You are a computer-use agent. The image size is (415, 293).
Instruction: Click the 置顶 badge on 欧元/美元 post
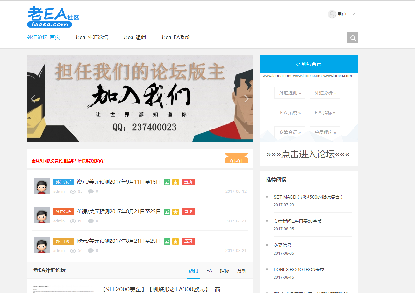pos(189,241)
